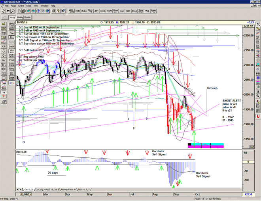The width and height of the screenshot is (261, 201).
Task: Add the CCI study from toolbar
Action: click(78, 11)
